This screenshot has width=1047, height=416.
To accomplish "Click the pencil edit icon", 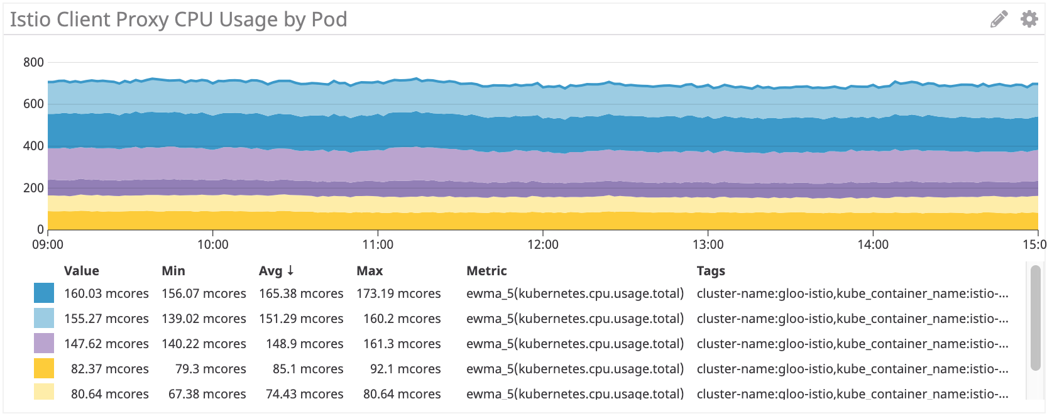I will [999, 19].
